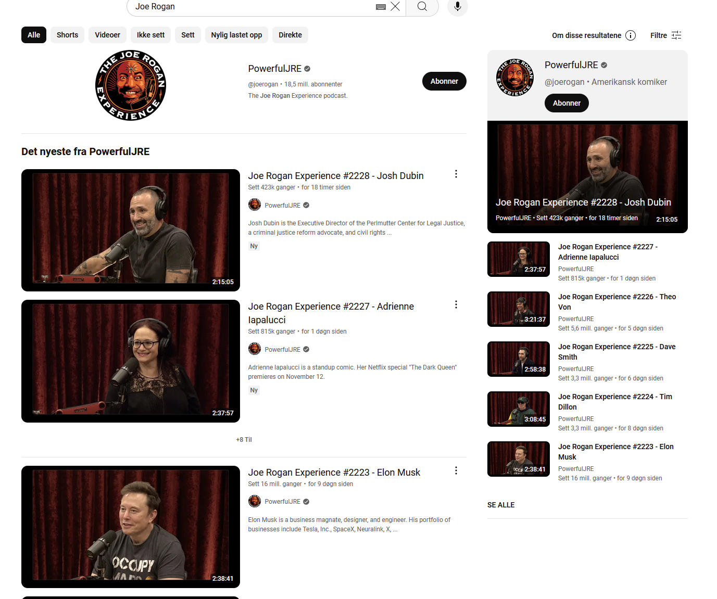Click inside the Joe Rogan search field
Screen dimensions: 717x599
tap(250, 7)
